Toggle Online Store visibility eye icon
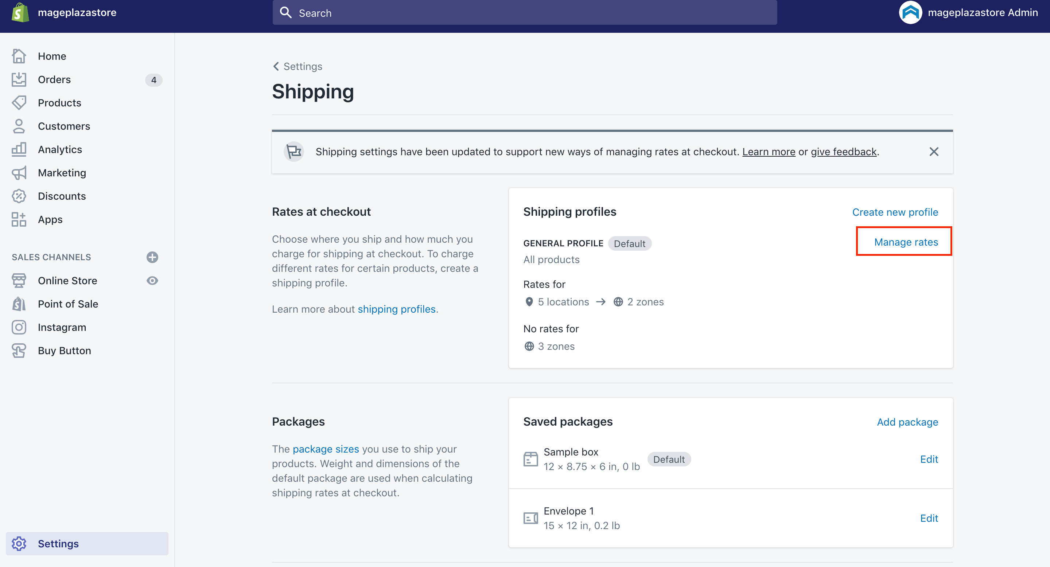This screenshot has width=1050, height=567. [152, 280]
